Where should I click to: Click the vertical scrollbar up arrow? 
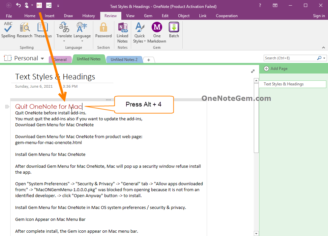(256, 80)
